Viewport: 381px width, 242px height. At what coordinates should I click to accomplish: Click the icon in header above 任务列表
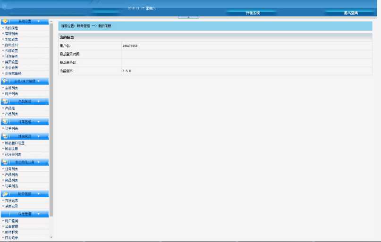(x=5, y=162)
